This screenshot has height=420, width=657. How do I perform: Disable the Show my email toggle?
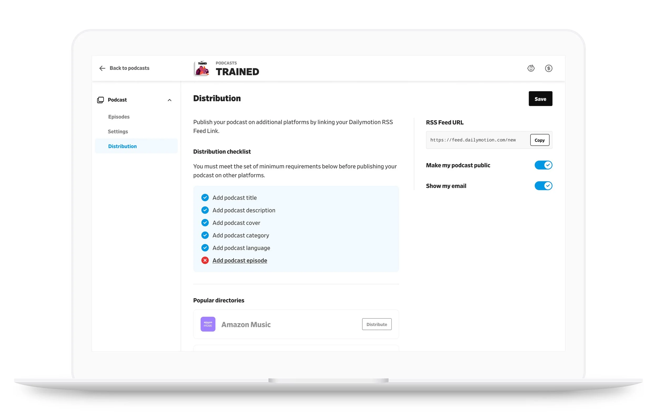click(543, 186)
